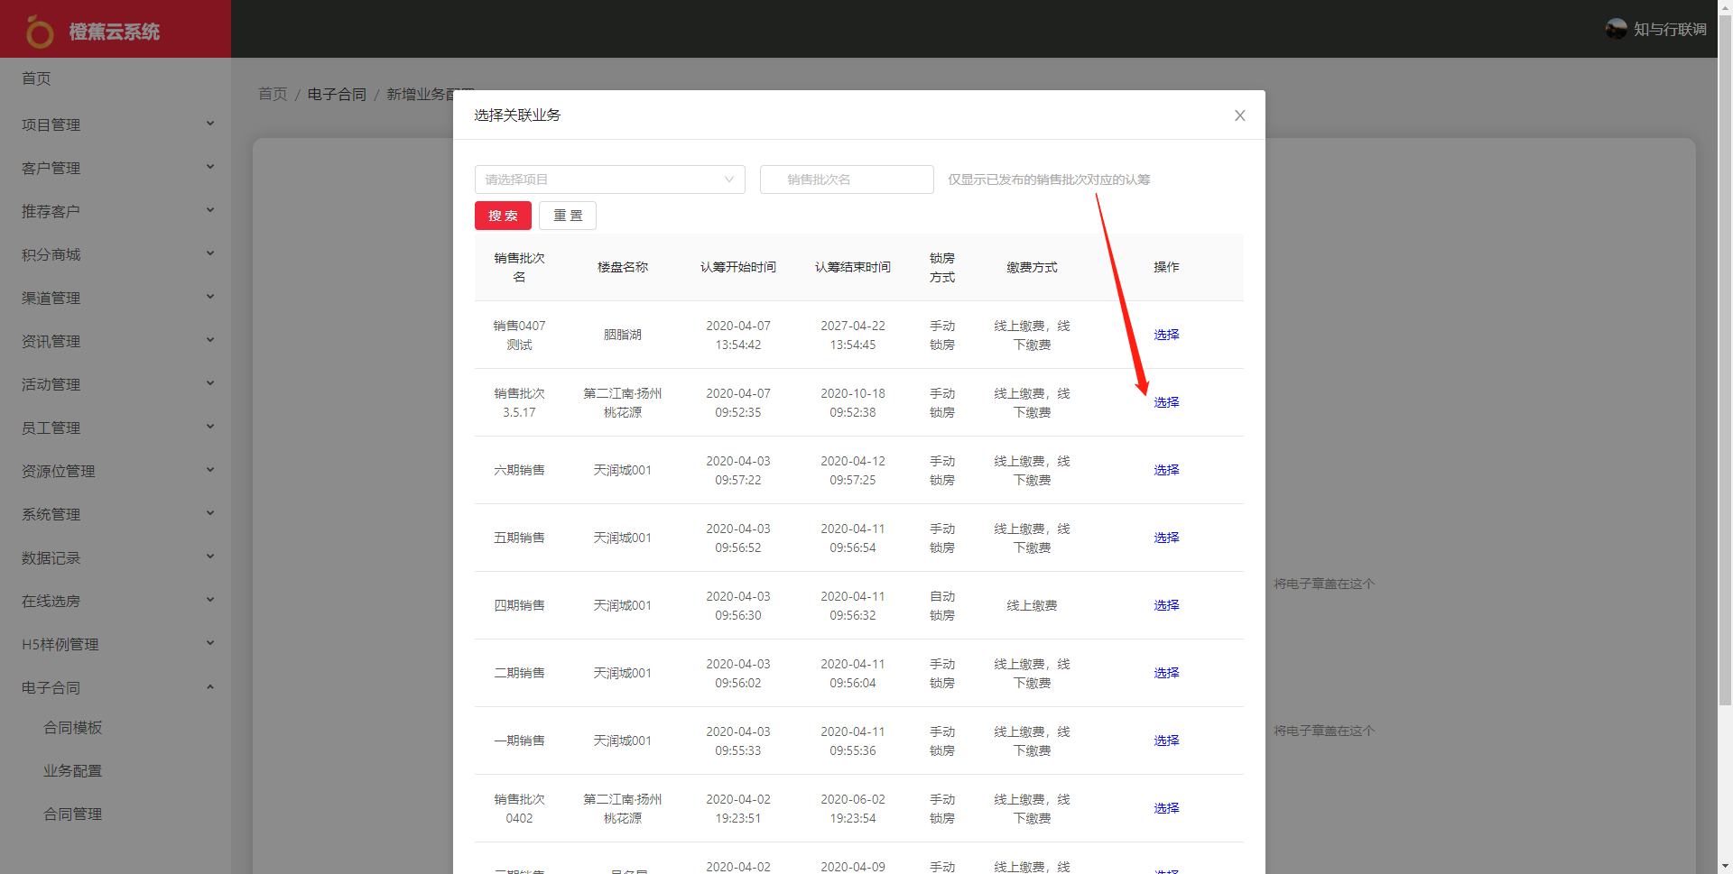
Task: Click the 销售批次名 column header
Action: coord(519,267)
